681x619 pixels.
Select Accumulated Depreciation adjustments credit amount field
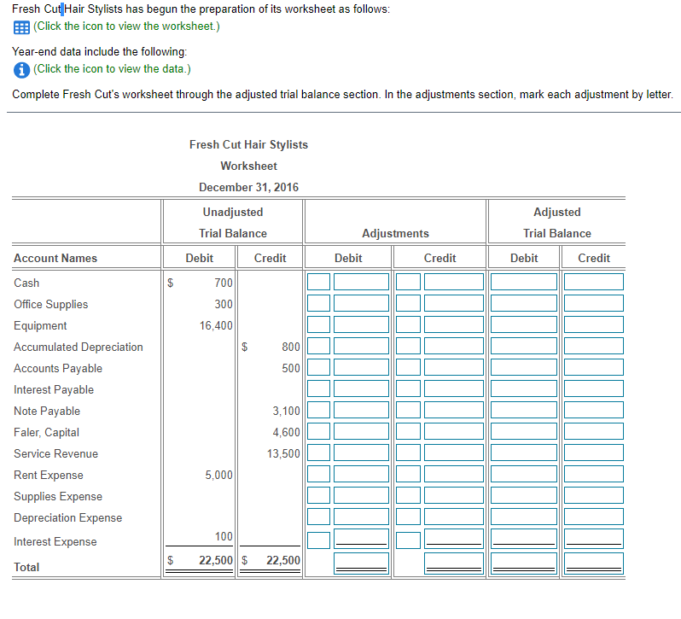453,345
